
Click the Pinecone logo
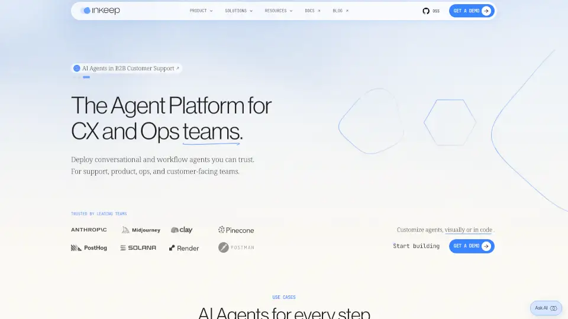(235, 230)
